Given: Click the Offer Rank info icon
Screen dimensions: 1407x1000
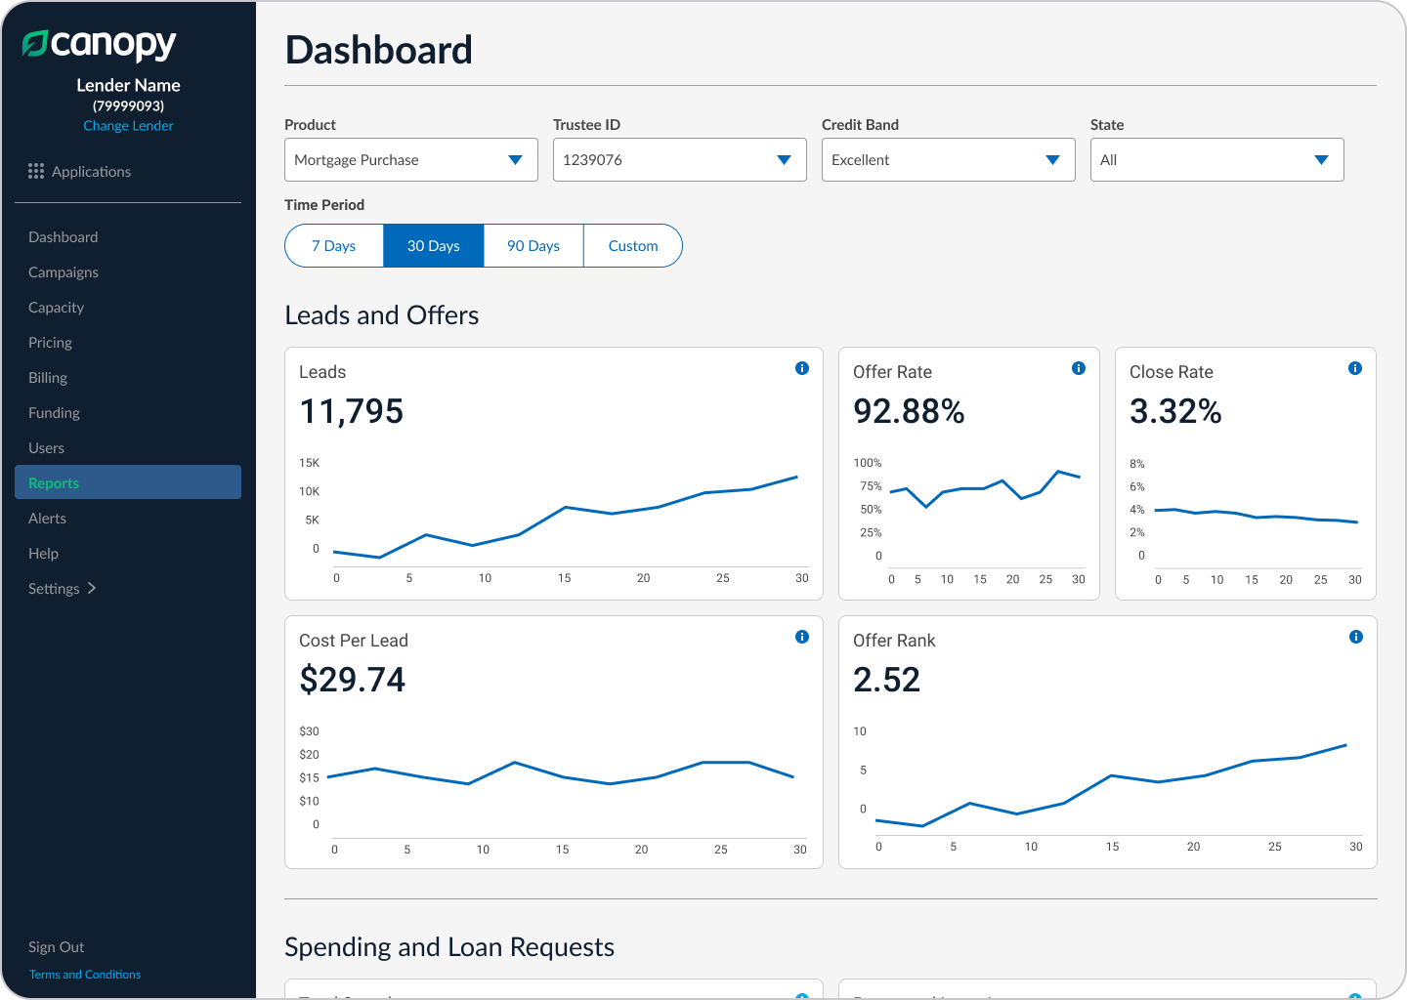Looking at the screenshot, I should click(1356, 637).
